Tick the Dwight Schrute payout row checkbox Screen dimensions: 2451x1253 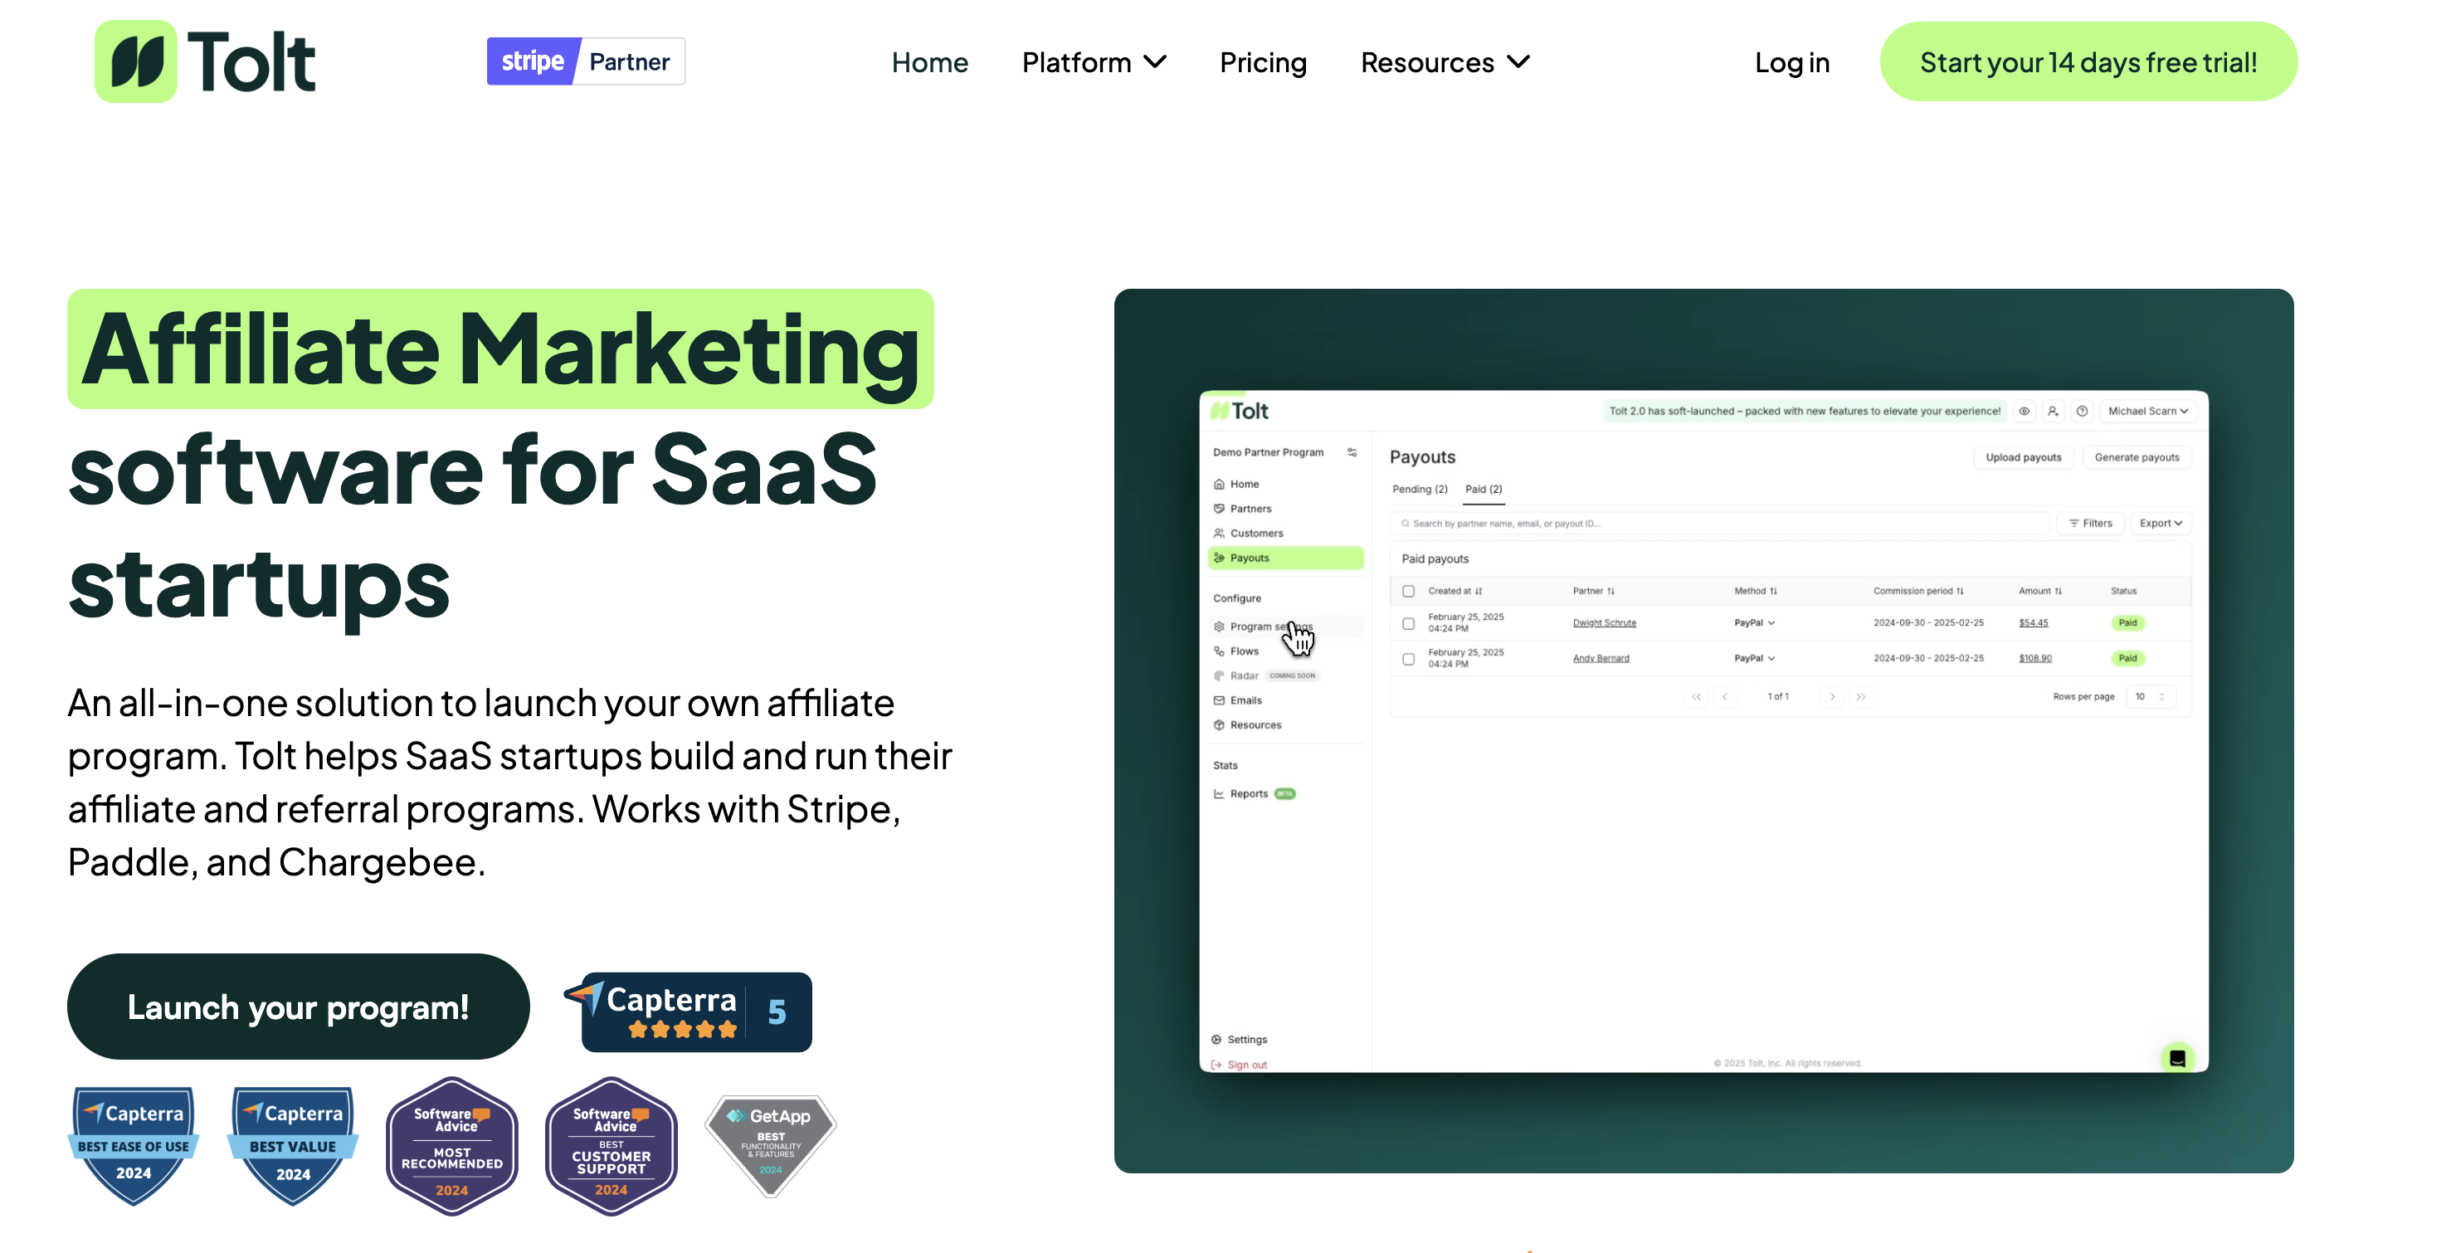tap(1408, 623)
